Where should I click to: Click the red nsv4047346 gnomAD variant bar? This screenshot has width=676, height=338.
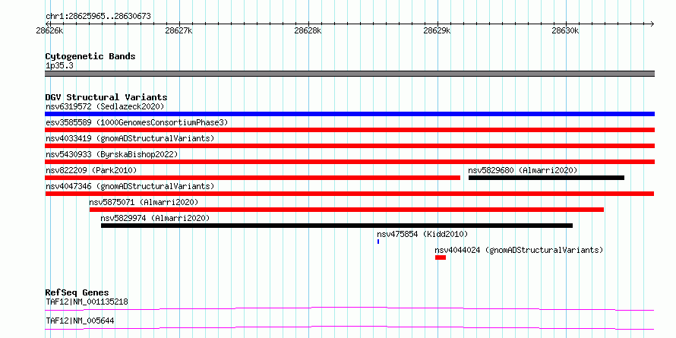click(349, 194)
